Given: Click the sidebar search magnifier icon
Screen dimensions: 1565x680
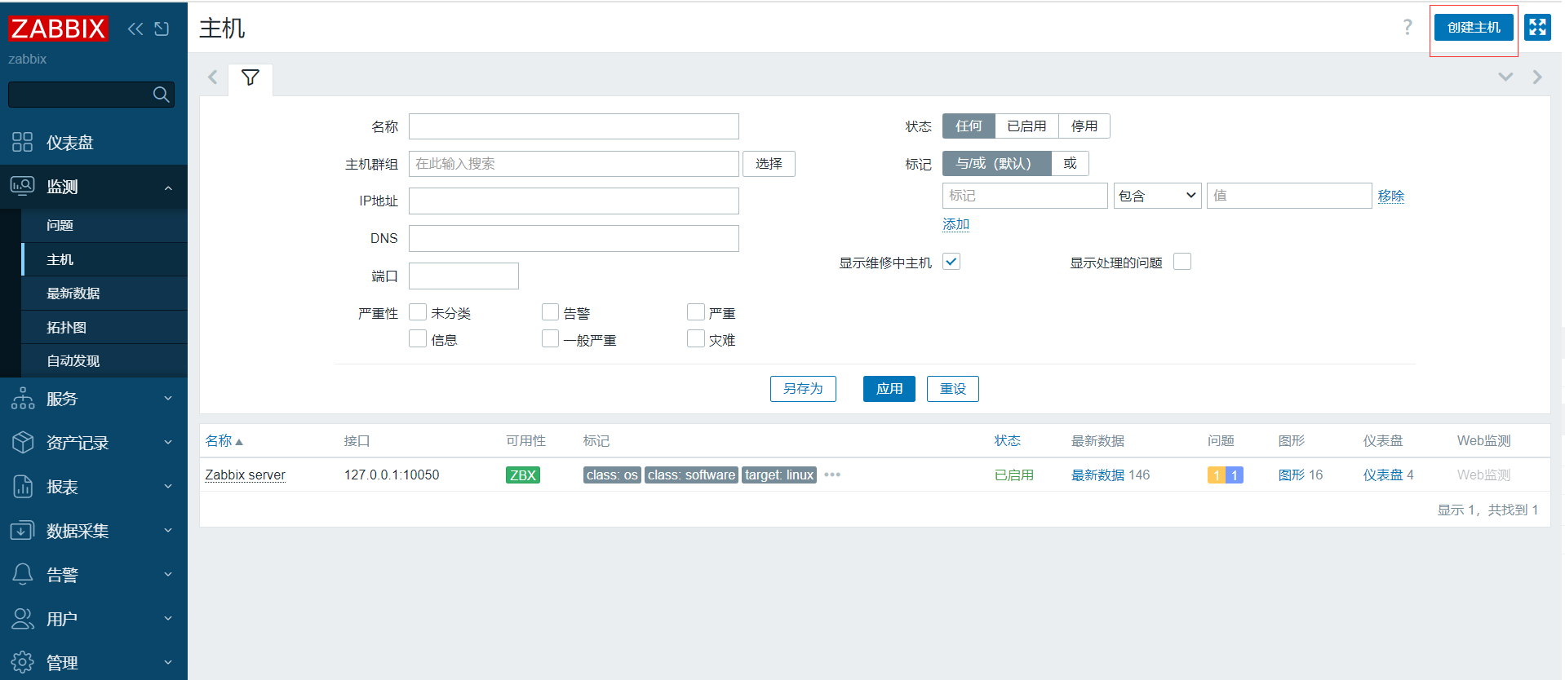Looking at the screenshot, I should pos(162,95).
